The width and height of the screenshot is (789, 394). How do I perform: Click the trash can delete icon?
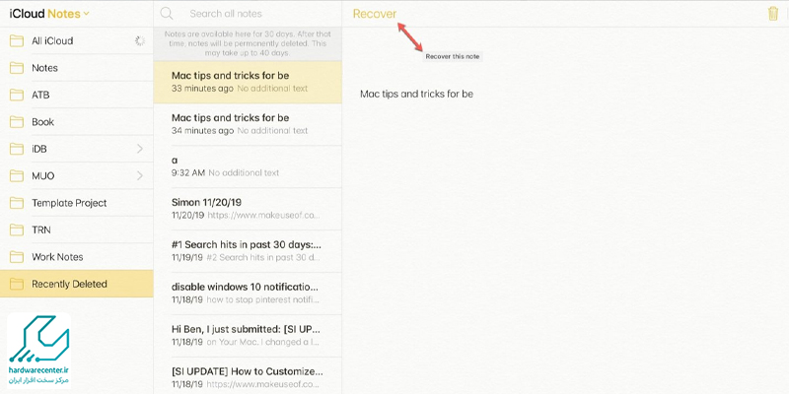click(x=773, y=14)
